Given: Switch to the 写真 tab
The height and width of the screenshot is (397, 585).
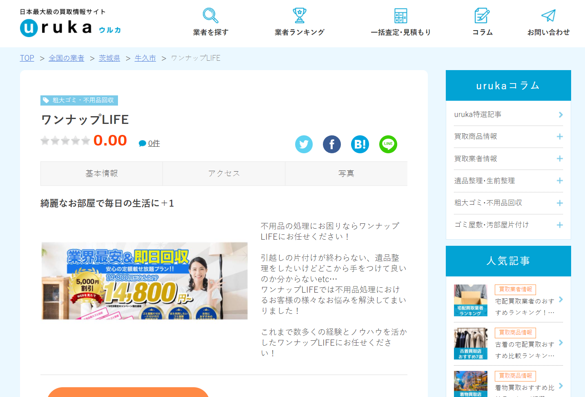Looking at the screenshot, I should coord(346,174).
